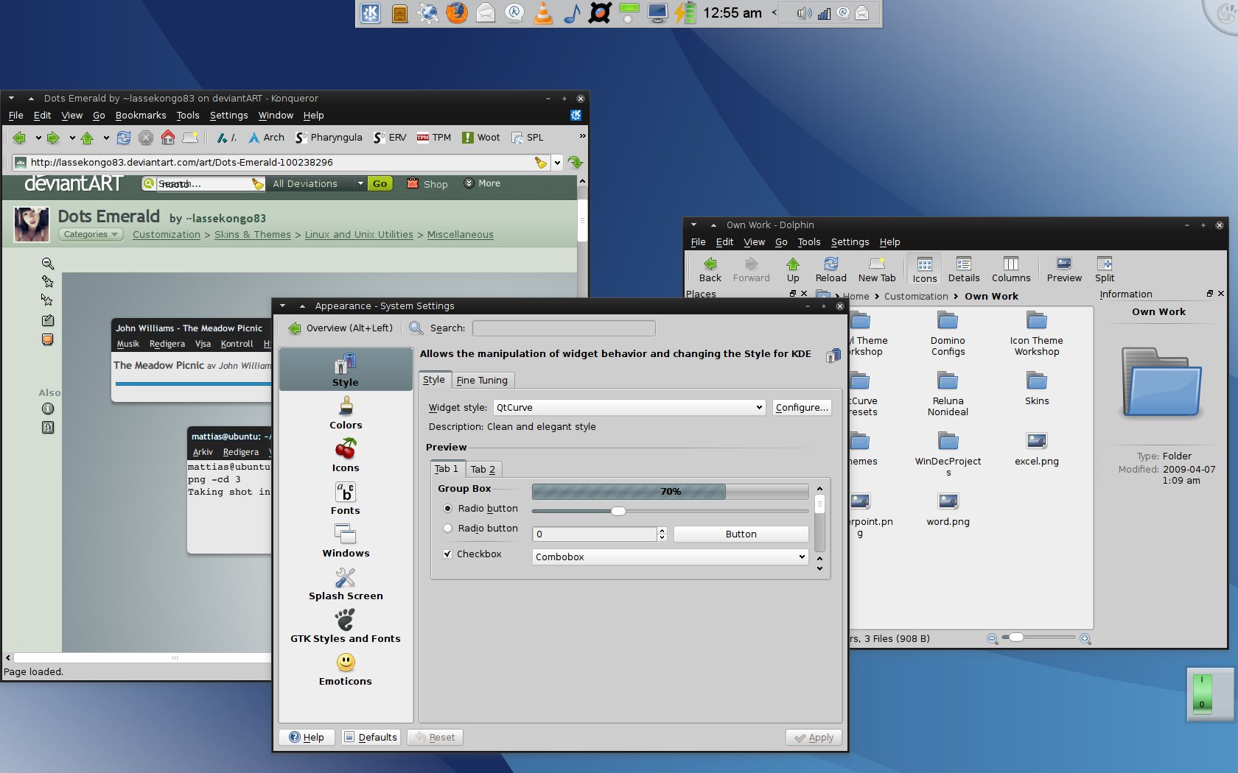Expand Konqueror URL history dropdown arrow

click(558, 163)
